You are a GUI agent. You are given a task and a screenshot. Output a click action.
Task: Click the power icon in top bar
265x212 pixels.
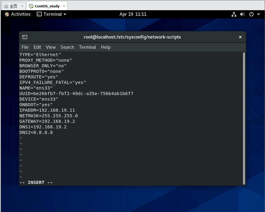pos(251,14)
